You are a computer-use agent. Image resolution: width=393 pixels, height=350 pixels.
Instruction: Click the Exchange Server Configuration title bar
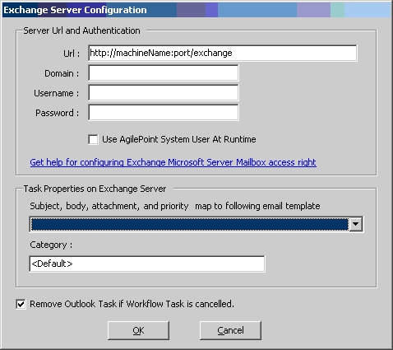pyautogui.click(x=196, y=10)
